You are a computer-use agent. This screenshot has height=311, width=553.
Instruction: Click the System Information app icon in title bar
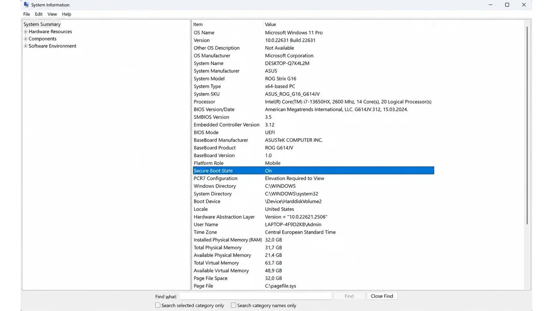(26, 5)
